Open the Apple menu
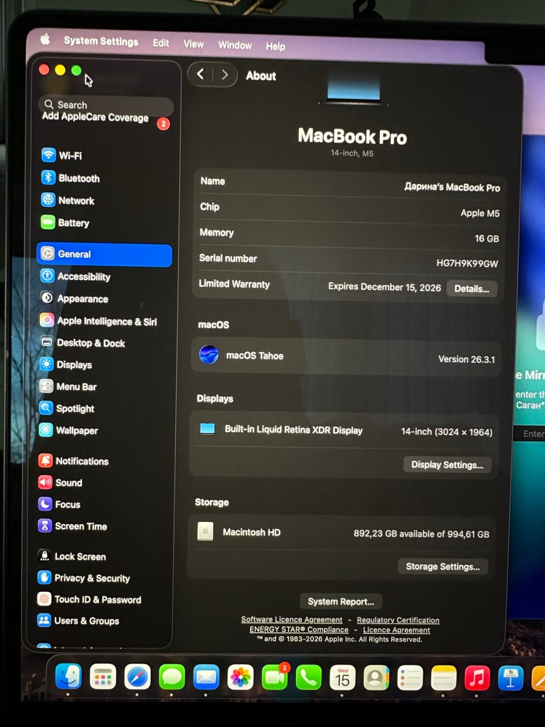The height and width of the screenshot is (727, 545). [45, 39]
